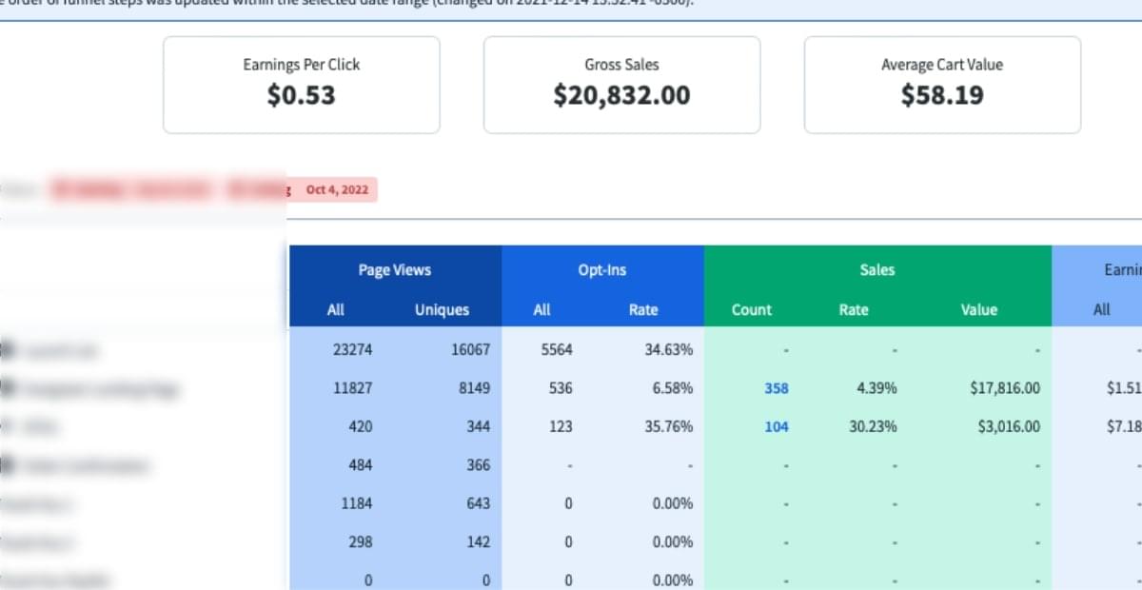Image resolution: width=1142 pixels, height=590 pixels.
Task: Open the 358 sales count link
Action: point(777,388)
